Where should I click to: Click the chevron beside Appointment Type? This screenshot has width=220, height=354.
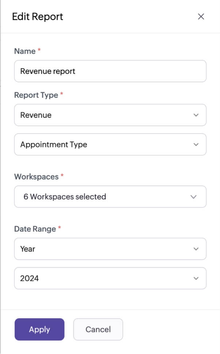[x=196, y=144]
